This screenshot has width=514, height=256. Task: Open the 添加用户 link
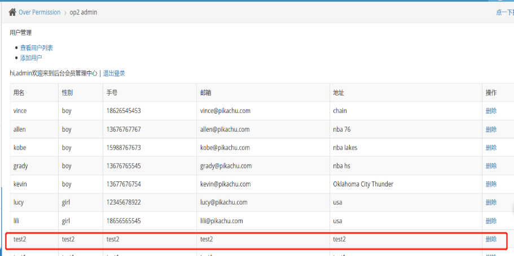[31, 58]
